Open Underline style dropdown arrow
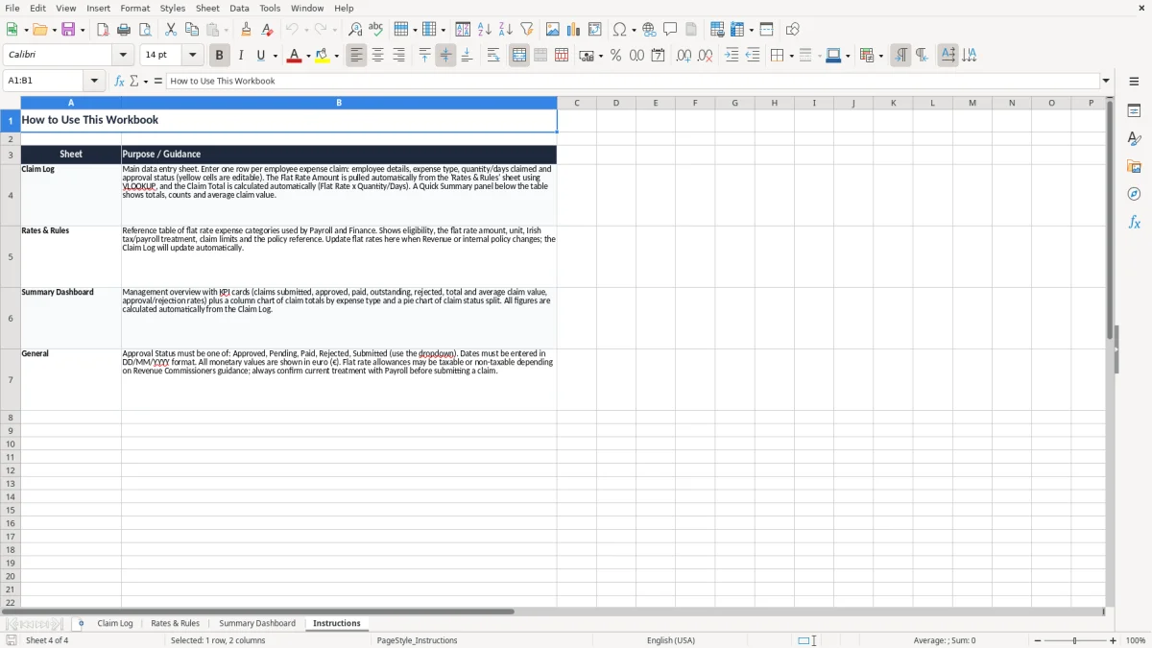Screen dimensions: 1152x648 [x=274, y=57]
